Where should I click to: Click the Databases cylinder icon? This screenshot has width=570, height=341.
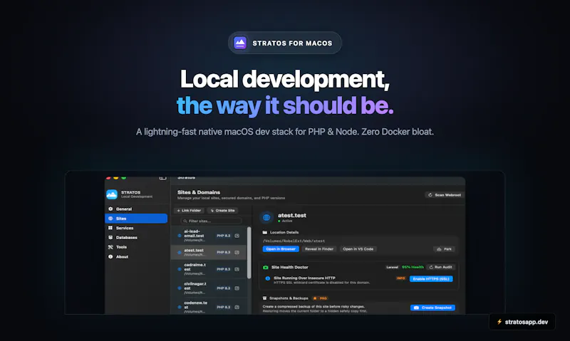(x=110, y=237)
